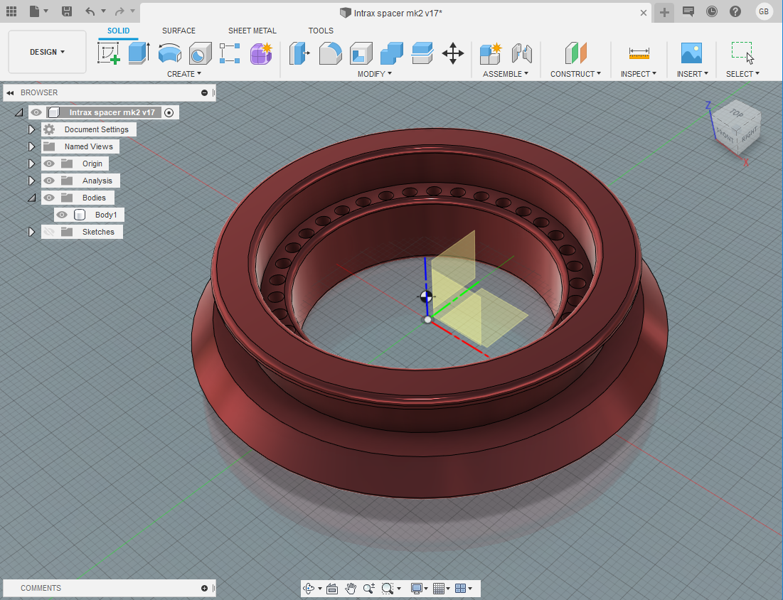783x600 pixels.
Task: Open the INSERT dropdown menu
Action: pyautogui.click(x=692, y=74)
